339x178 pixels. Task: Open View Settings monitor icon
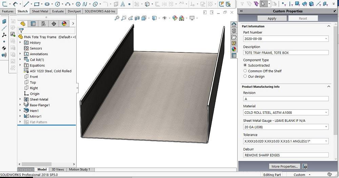(x=192, y=18)
